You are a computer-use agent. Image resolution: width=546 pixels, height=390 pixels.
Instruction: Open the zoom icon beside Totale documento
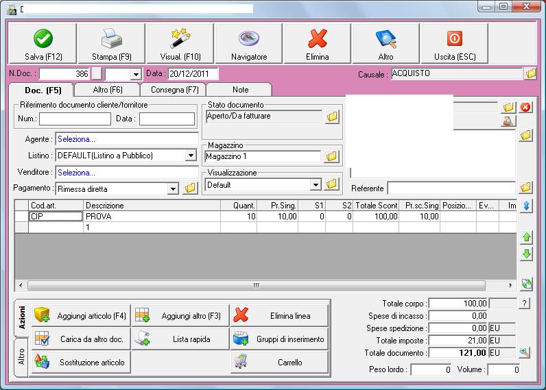click(x=525, y=352)
